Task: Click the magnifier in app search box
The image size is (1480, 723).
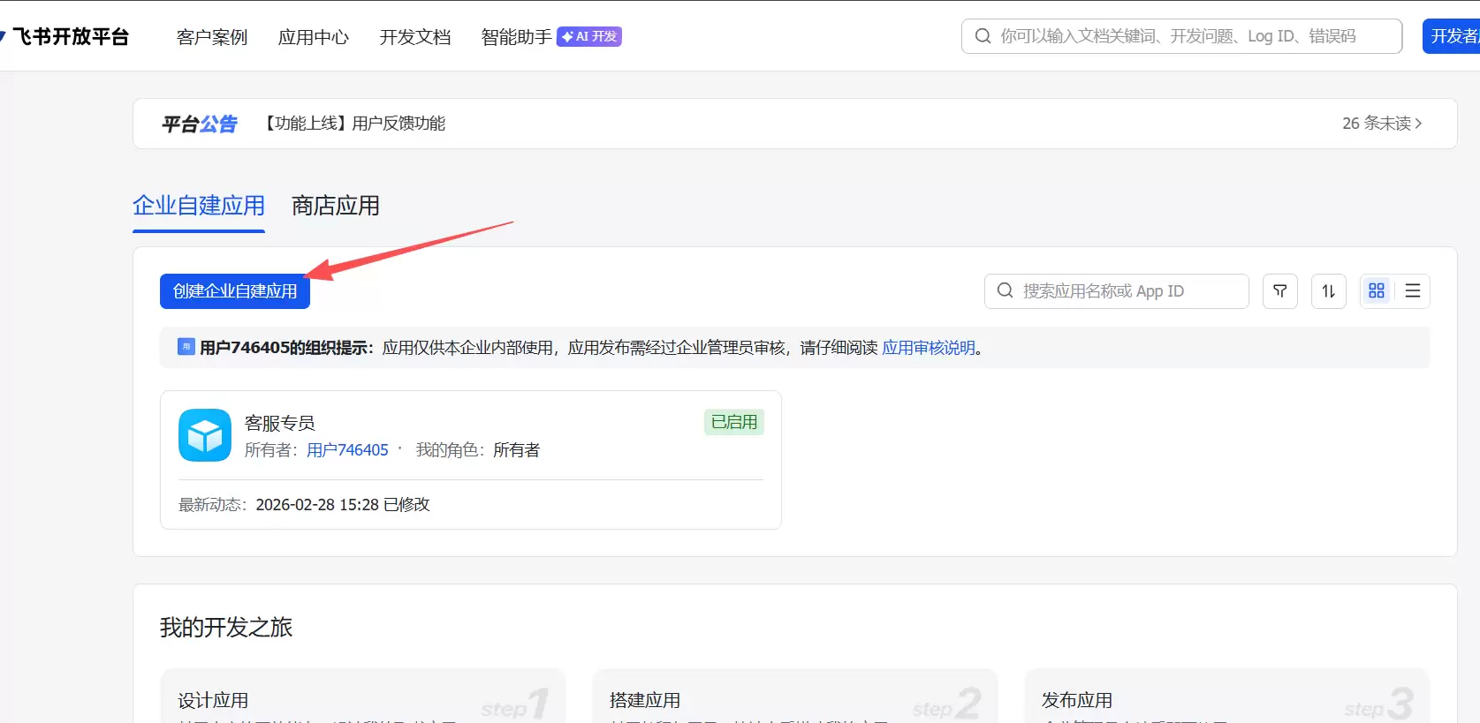Action: (1005, 291)
